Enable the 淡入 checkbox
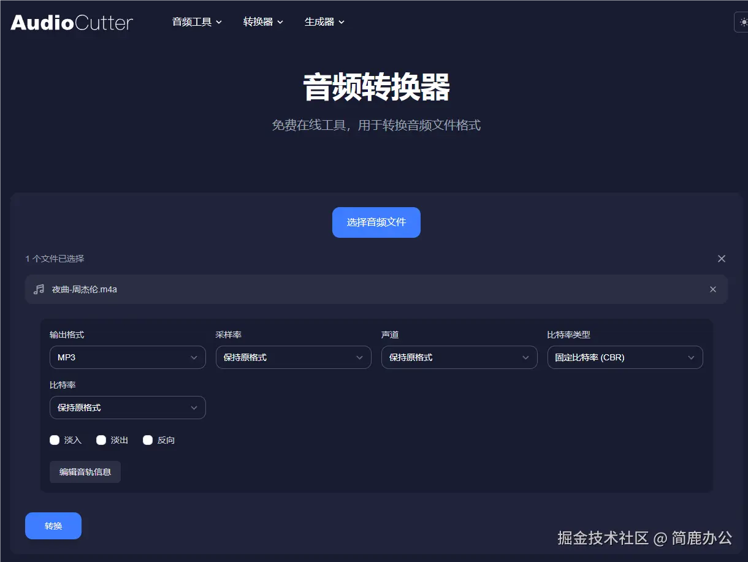 pos(55,440)
